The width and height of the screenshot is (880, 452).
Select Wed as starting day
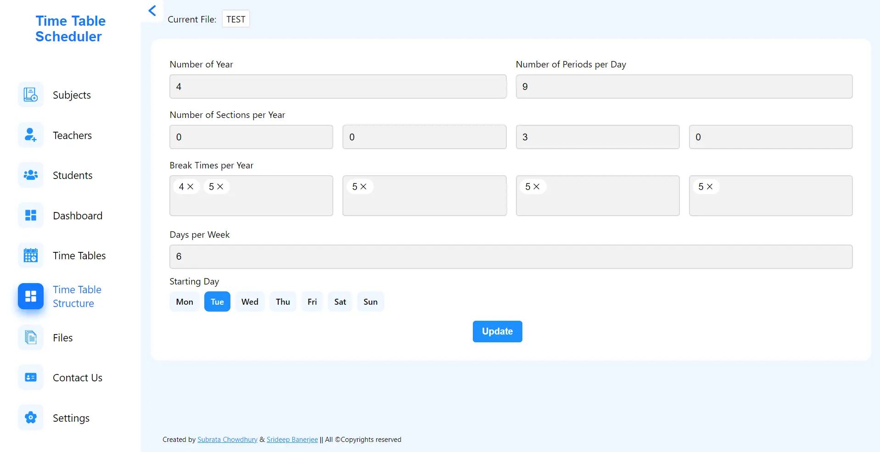250,301
